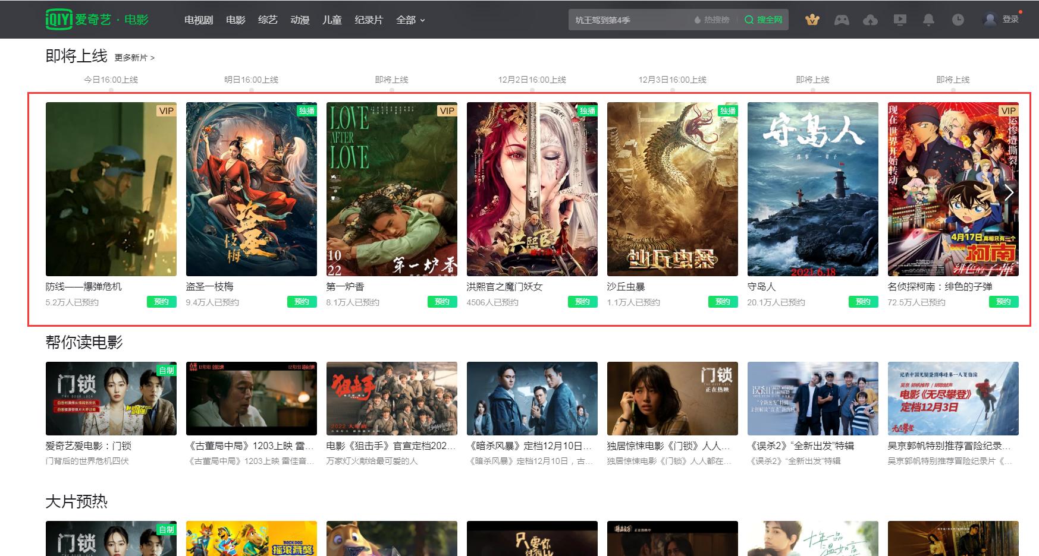The height and width of the screenshot is (556, 1039).
Task: Click the 万家灯火献给最可爱的人 subtitle
Action: pyautogui.click(x=372, y=461)
